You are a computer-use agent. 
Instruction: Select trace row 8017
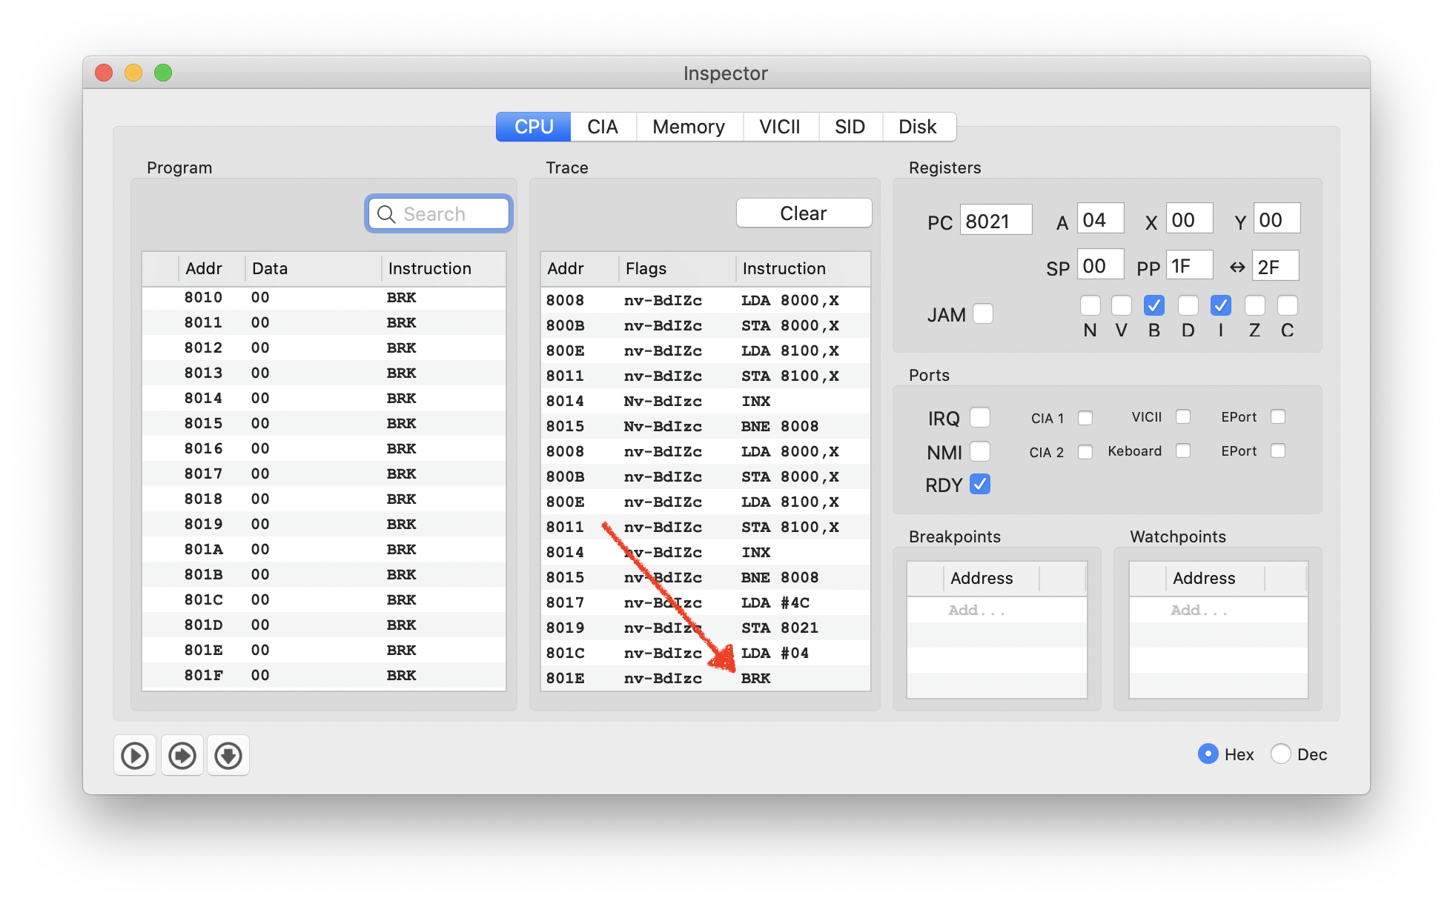click(x=706, y=602)
